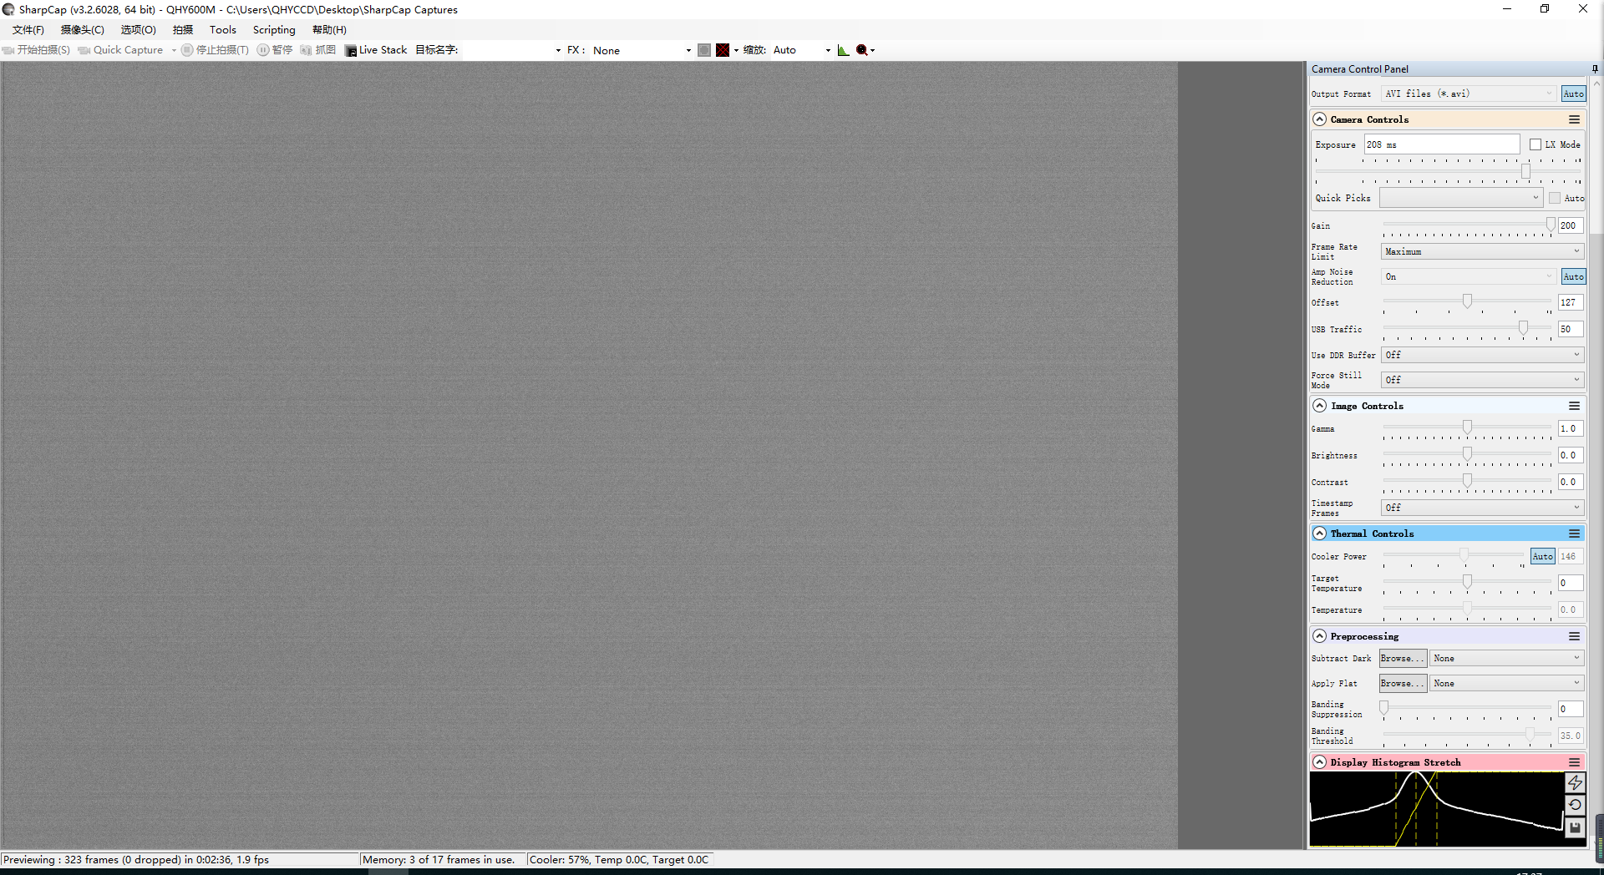Open the Force Still Mode dropdown
The width and height of the screenshot is (1604, 875).
pyautogui.click(x=1483, y=380)
